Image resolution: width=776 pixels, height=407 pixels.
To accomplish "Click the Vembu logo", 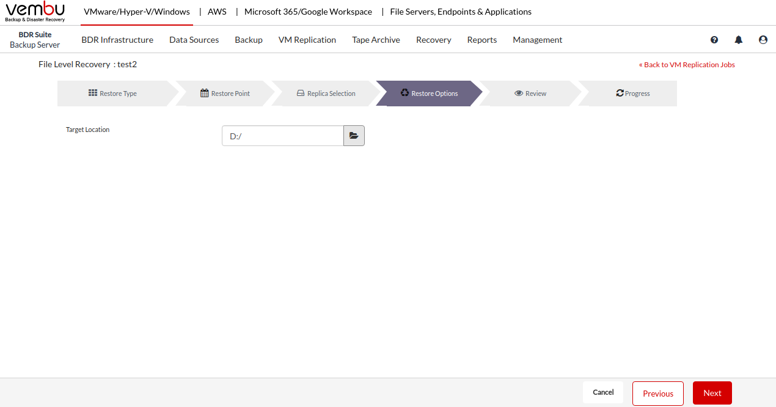I will tap(35, 12).
